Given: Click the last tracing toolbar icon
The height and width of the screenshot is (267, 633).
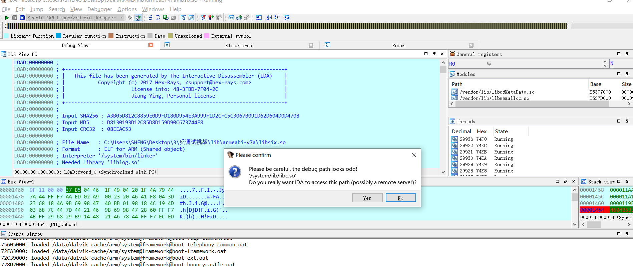Looking at the screenshot, I should click(287, 18).
